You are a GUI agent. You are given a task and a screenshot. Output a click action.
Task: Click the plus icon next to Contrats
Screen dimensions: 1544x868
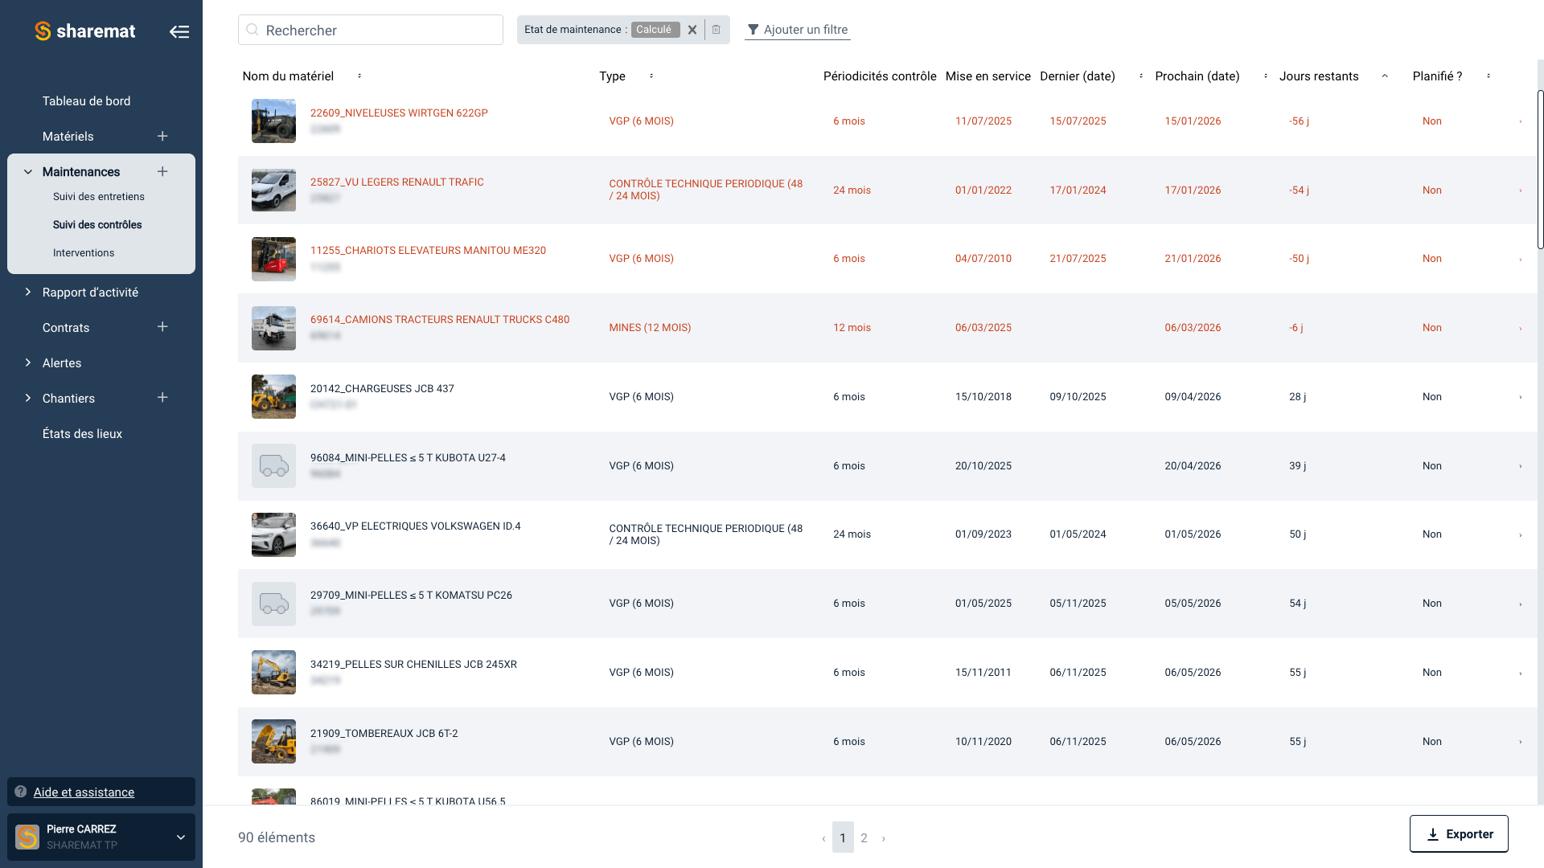tap(162, 327)
